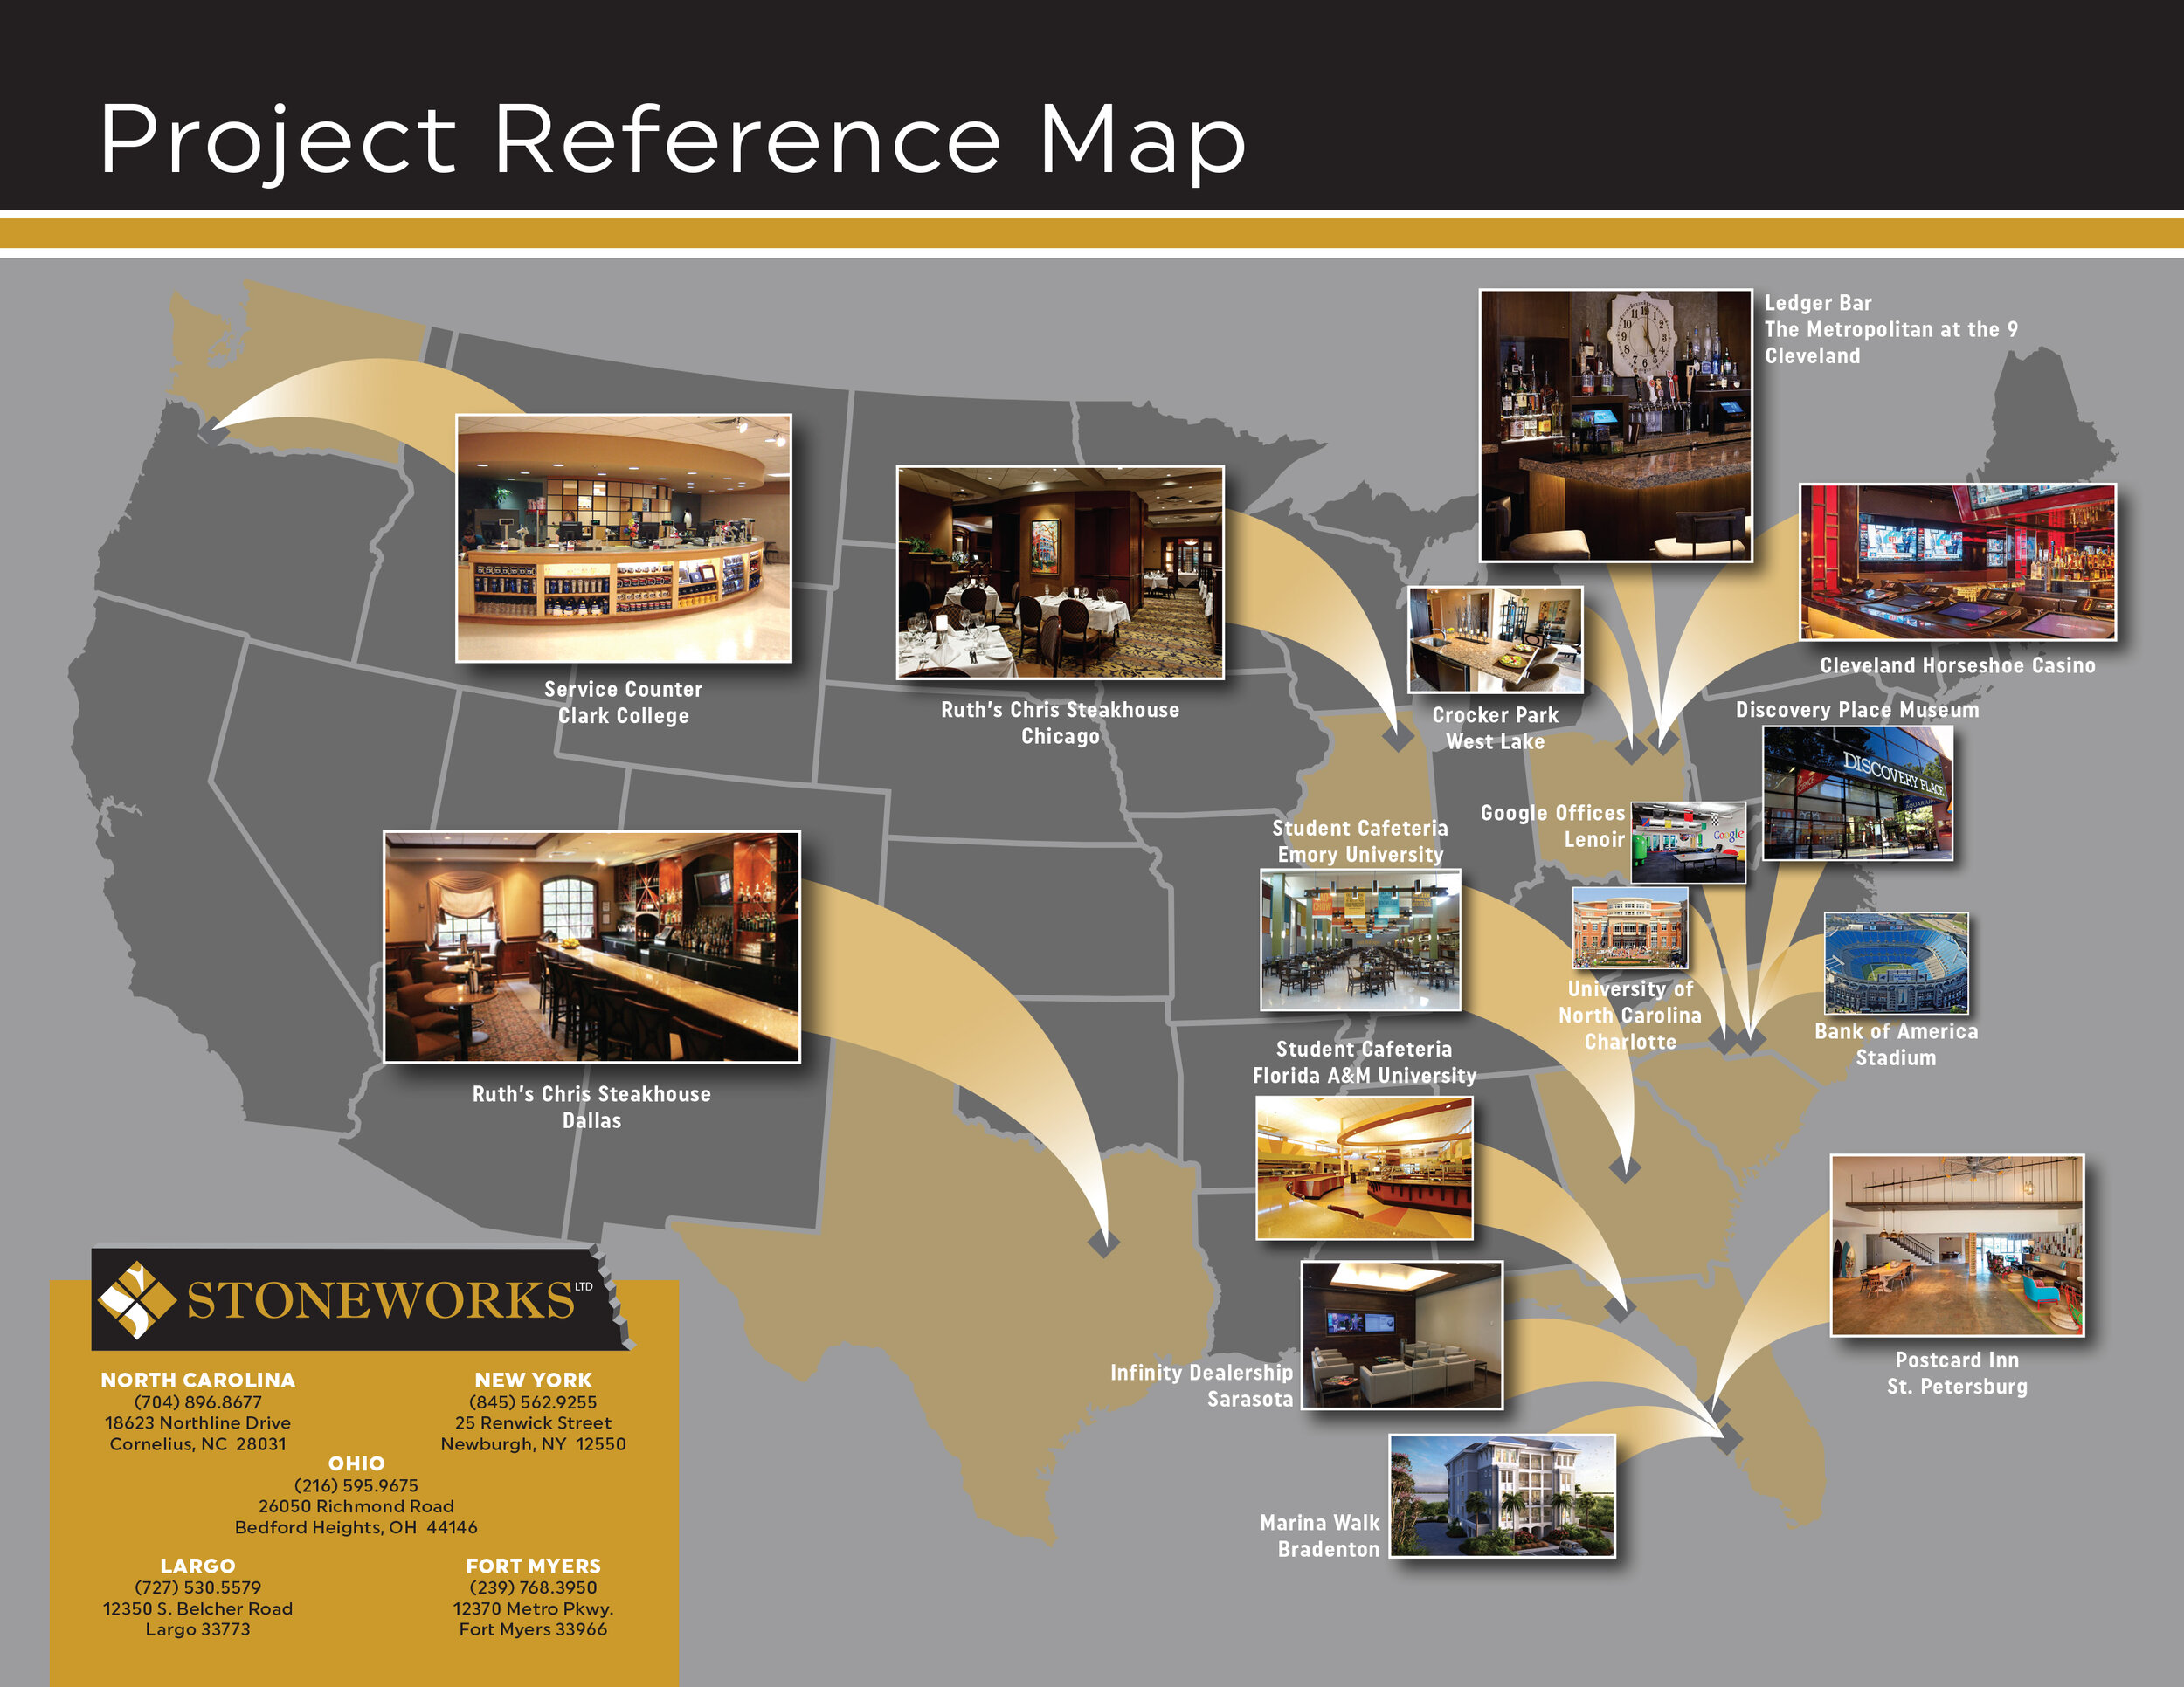The image size is (2184, 1687).
Task: Click the FORT MYERS office heading
Action: click(533, 1566)
